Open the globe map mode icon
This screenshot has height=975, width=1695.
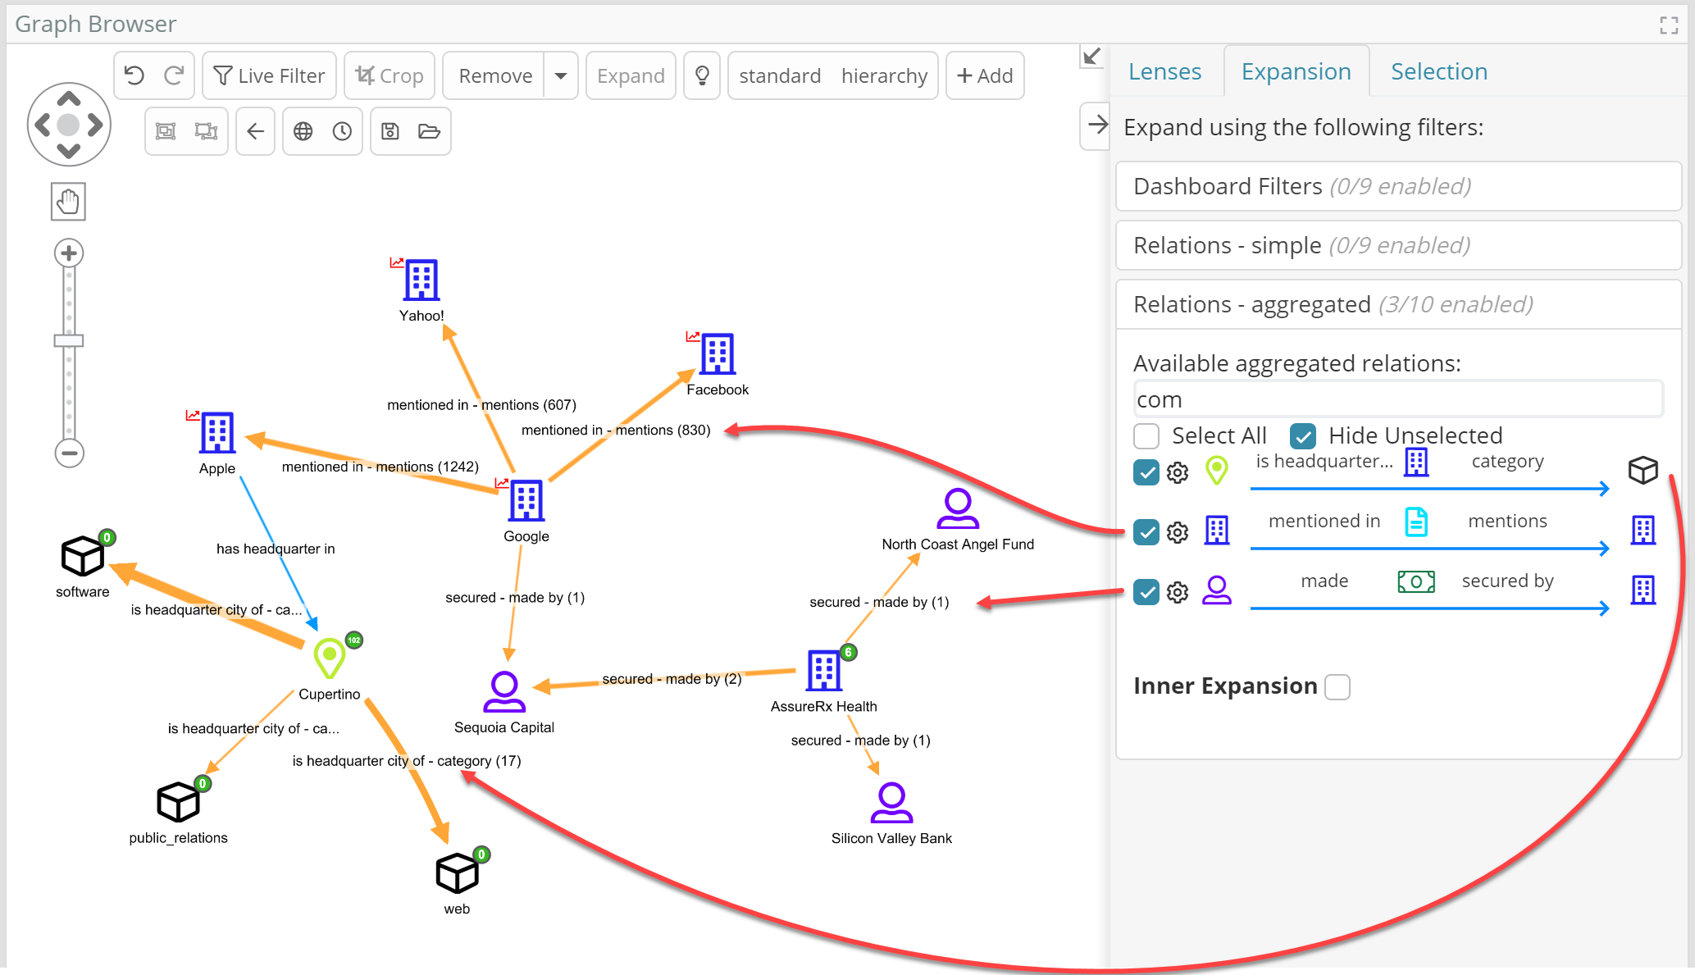pyautogui.click(x=303, y=131)
